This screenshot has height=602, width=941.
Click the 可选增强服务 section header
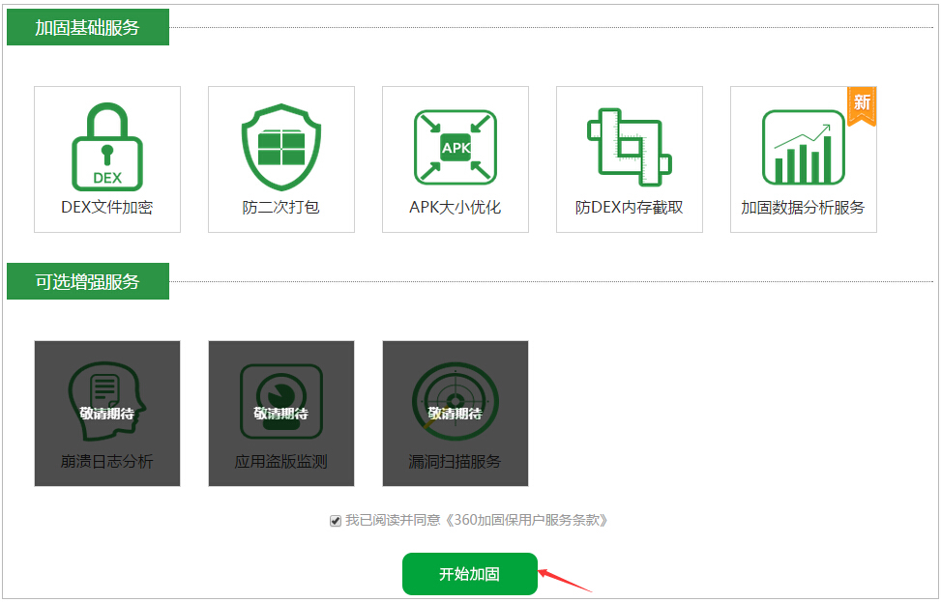[x=88, y=281]
